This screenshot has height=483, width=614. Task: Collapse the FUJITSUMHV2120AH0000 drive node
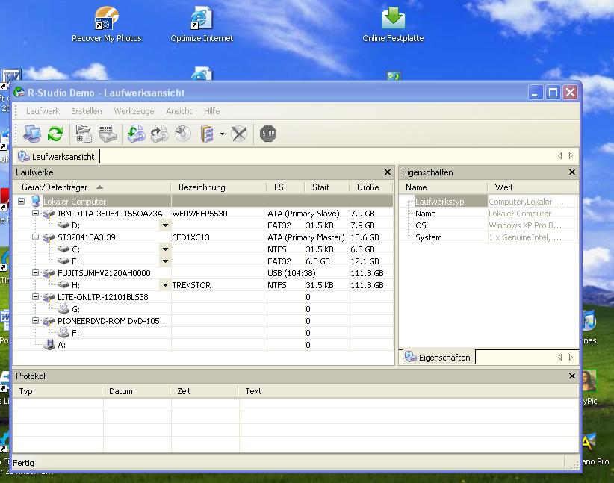tap(36, 272)
